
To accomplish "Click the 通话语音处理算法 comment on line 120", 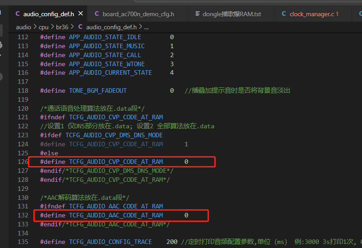I will pos(92,108).
